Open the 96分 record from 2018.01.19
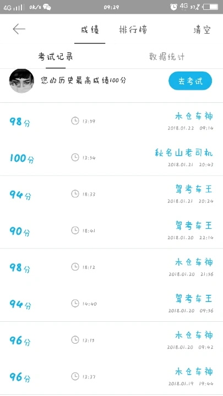The image size is (223, 396). (x=111, y=377)
